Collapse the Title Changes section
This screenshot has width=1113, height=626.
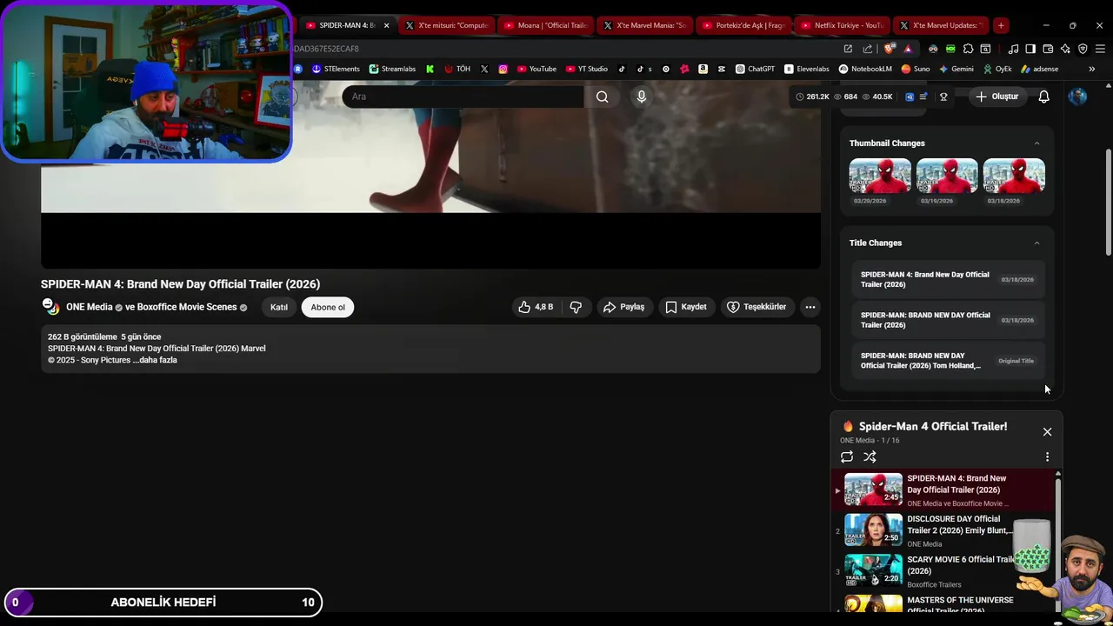[1036, 243]
